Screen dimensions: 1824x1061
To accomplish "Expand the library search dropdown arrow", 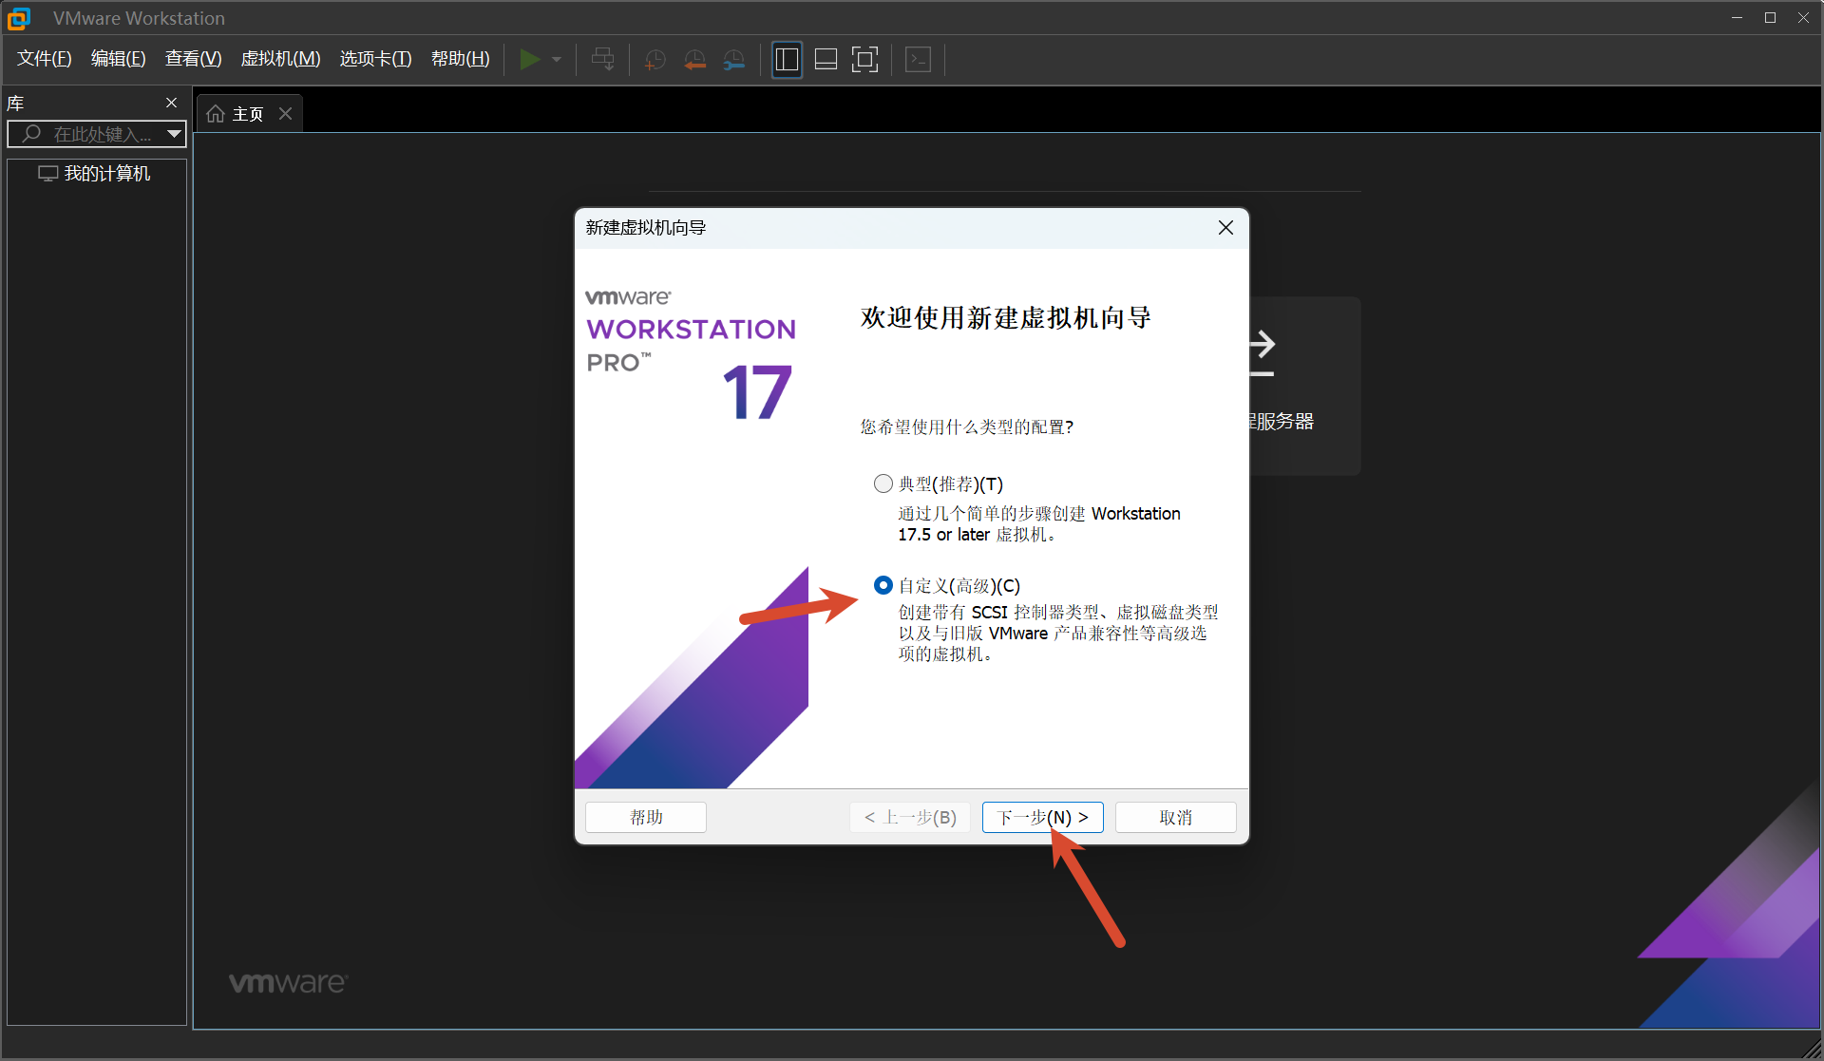I will (174, 134).
